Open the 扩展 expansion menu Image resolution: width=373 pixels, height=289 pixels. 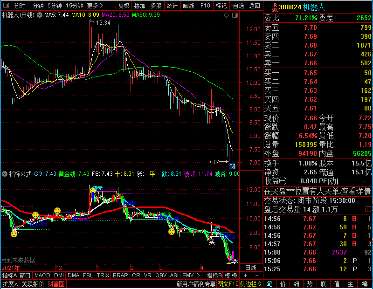pos(10,284)
